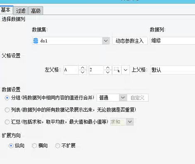Image resolution: width=195 pixels, height=164 pixels.
Task: Increase the 左父格 column letter stepper
Action: [x=83, y=68]
